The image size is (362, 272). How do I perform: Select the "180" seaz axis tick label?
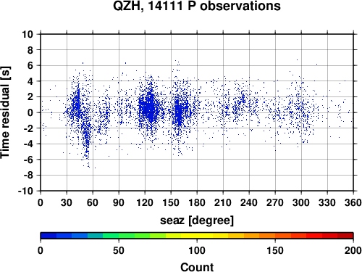tap(197, 202)
